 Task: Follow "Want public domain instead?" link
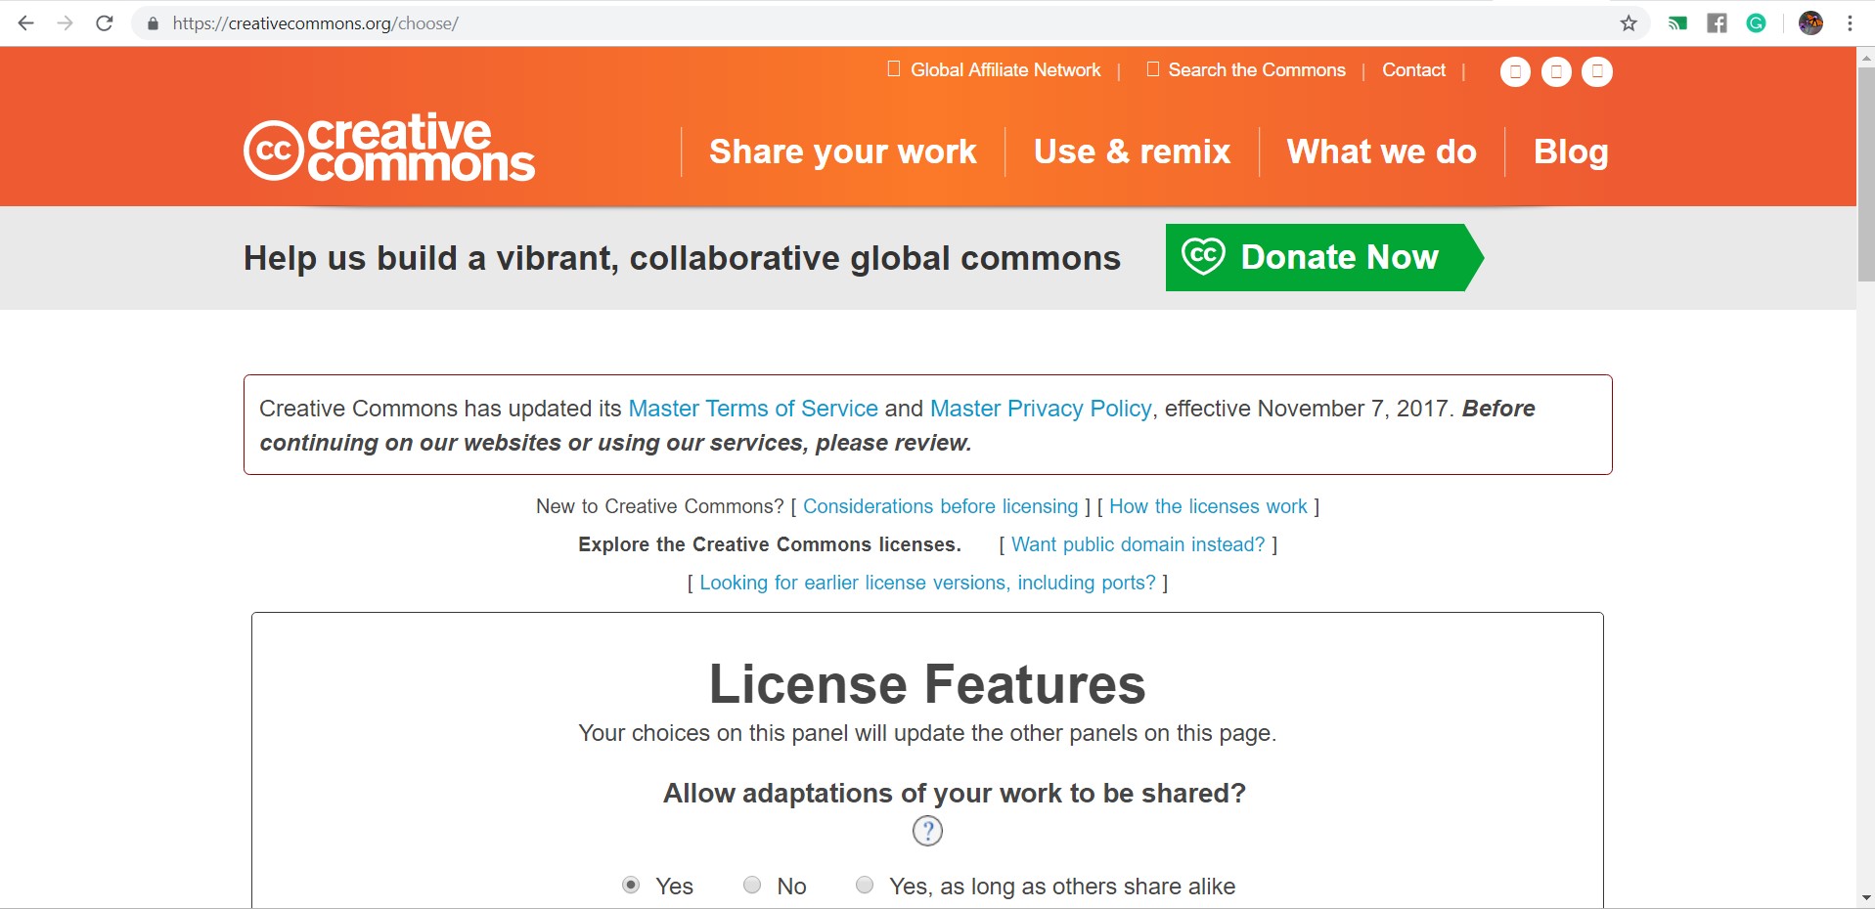tap(1138, 544)
